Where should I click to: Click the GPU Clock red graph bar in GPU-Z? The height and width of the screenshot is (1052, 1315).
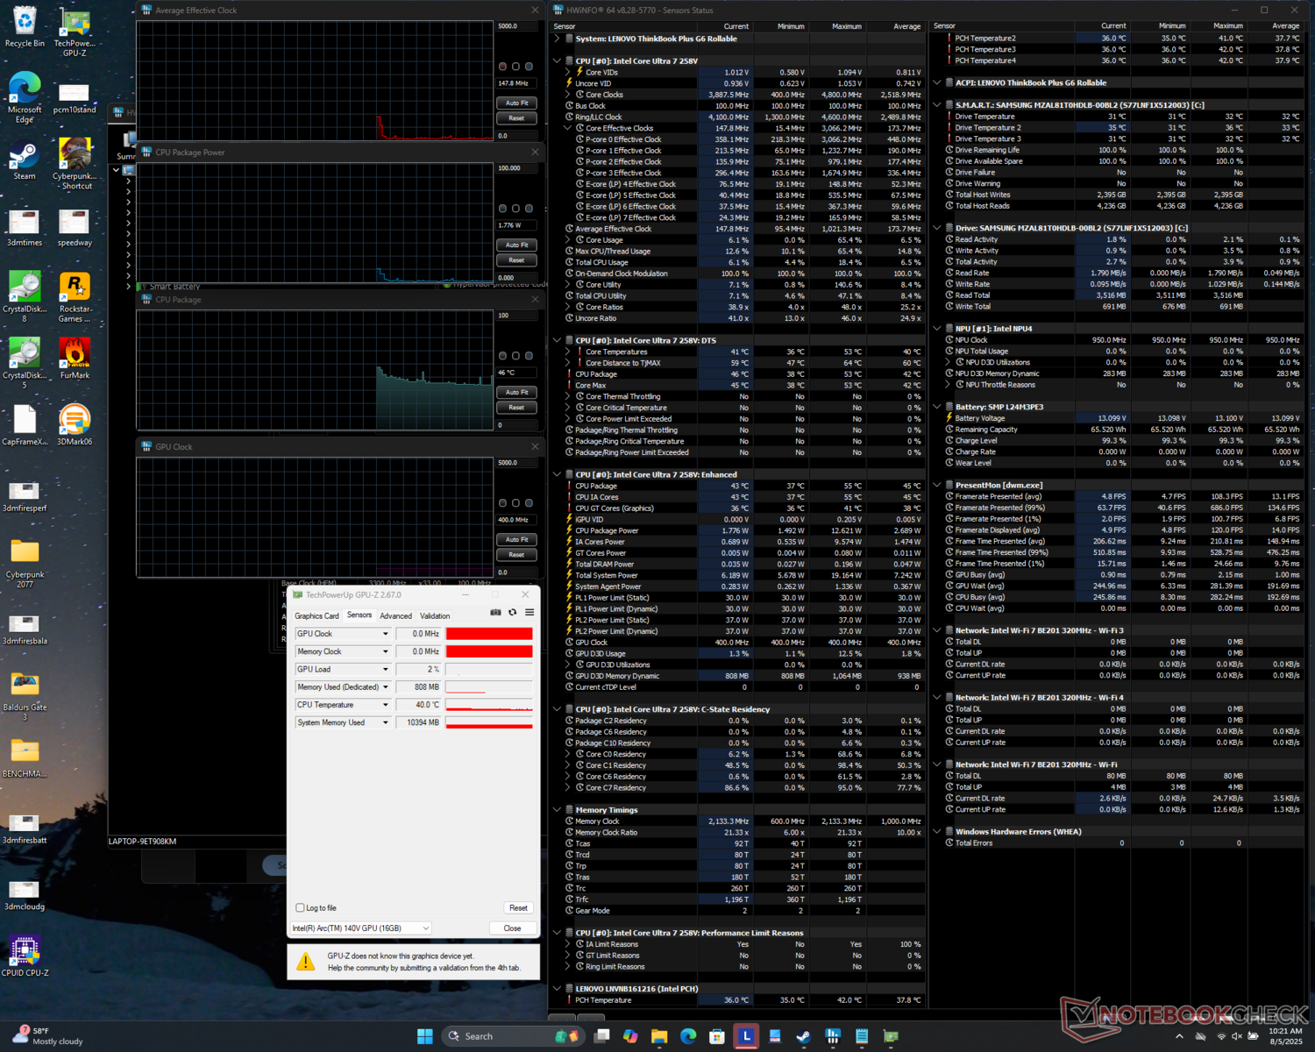[x=489, y=634]
